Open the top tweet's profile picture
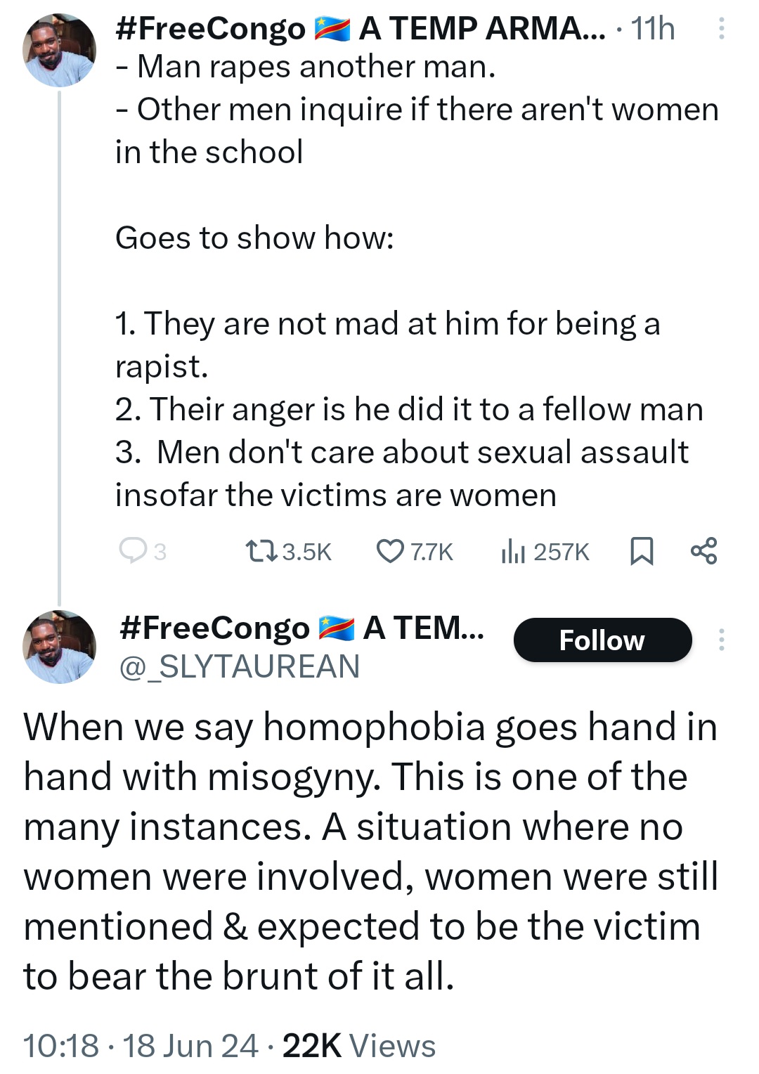 59,50
